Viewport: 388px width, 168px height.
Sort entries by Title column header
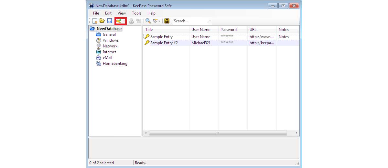pyautogui.click(x=166, y=30)
